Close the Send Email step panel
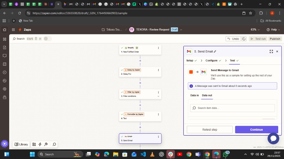 click(x=277, y=51)
